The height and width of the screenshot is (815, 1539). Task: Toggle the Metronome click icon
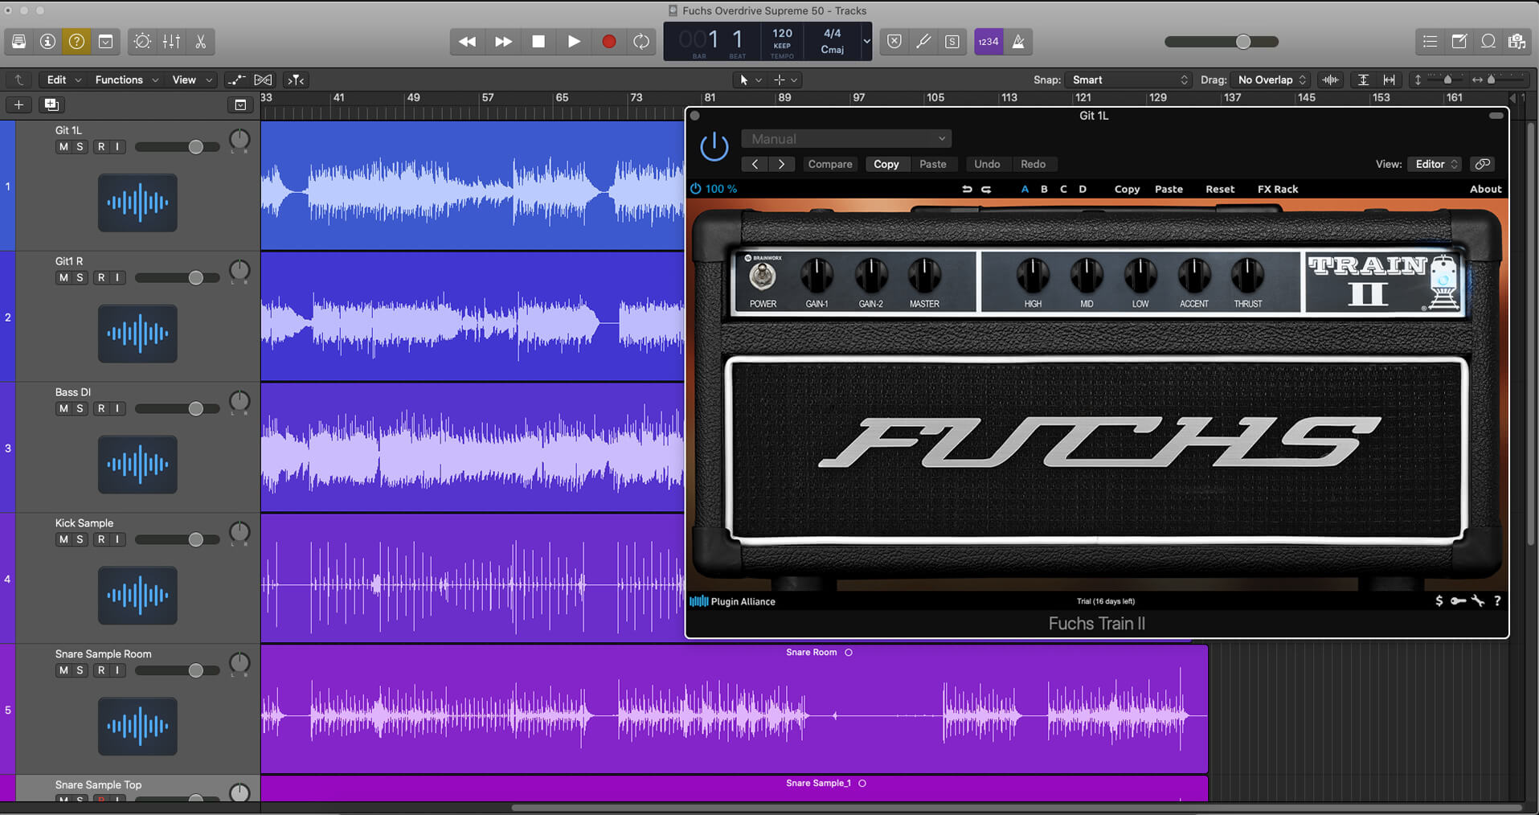1018,42
